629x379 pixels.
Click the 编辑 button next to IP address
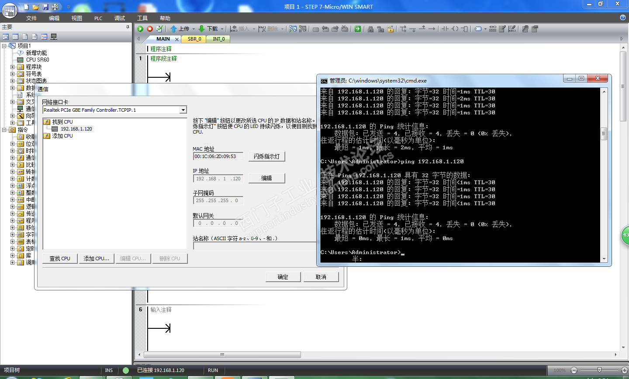click(266, 178)
